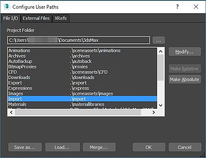Click the Make Relative button
206x158 pixels.
point(184,69)
